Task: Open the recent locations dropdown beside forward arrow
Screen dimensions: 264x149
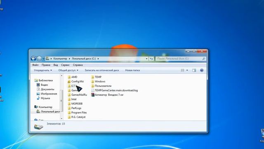Action: [43, 59]
